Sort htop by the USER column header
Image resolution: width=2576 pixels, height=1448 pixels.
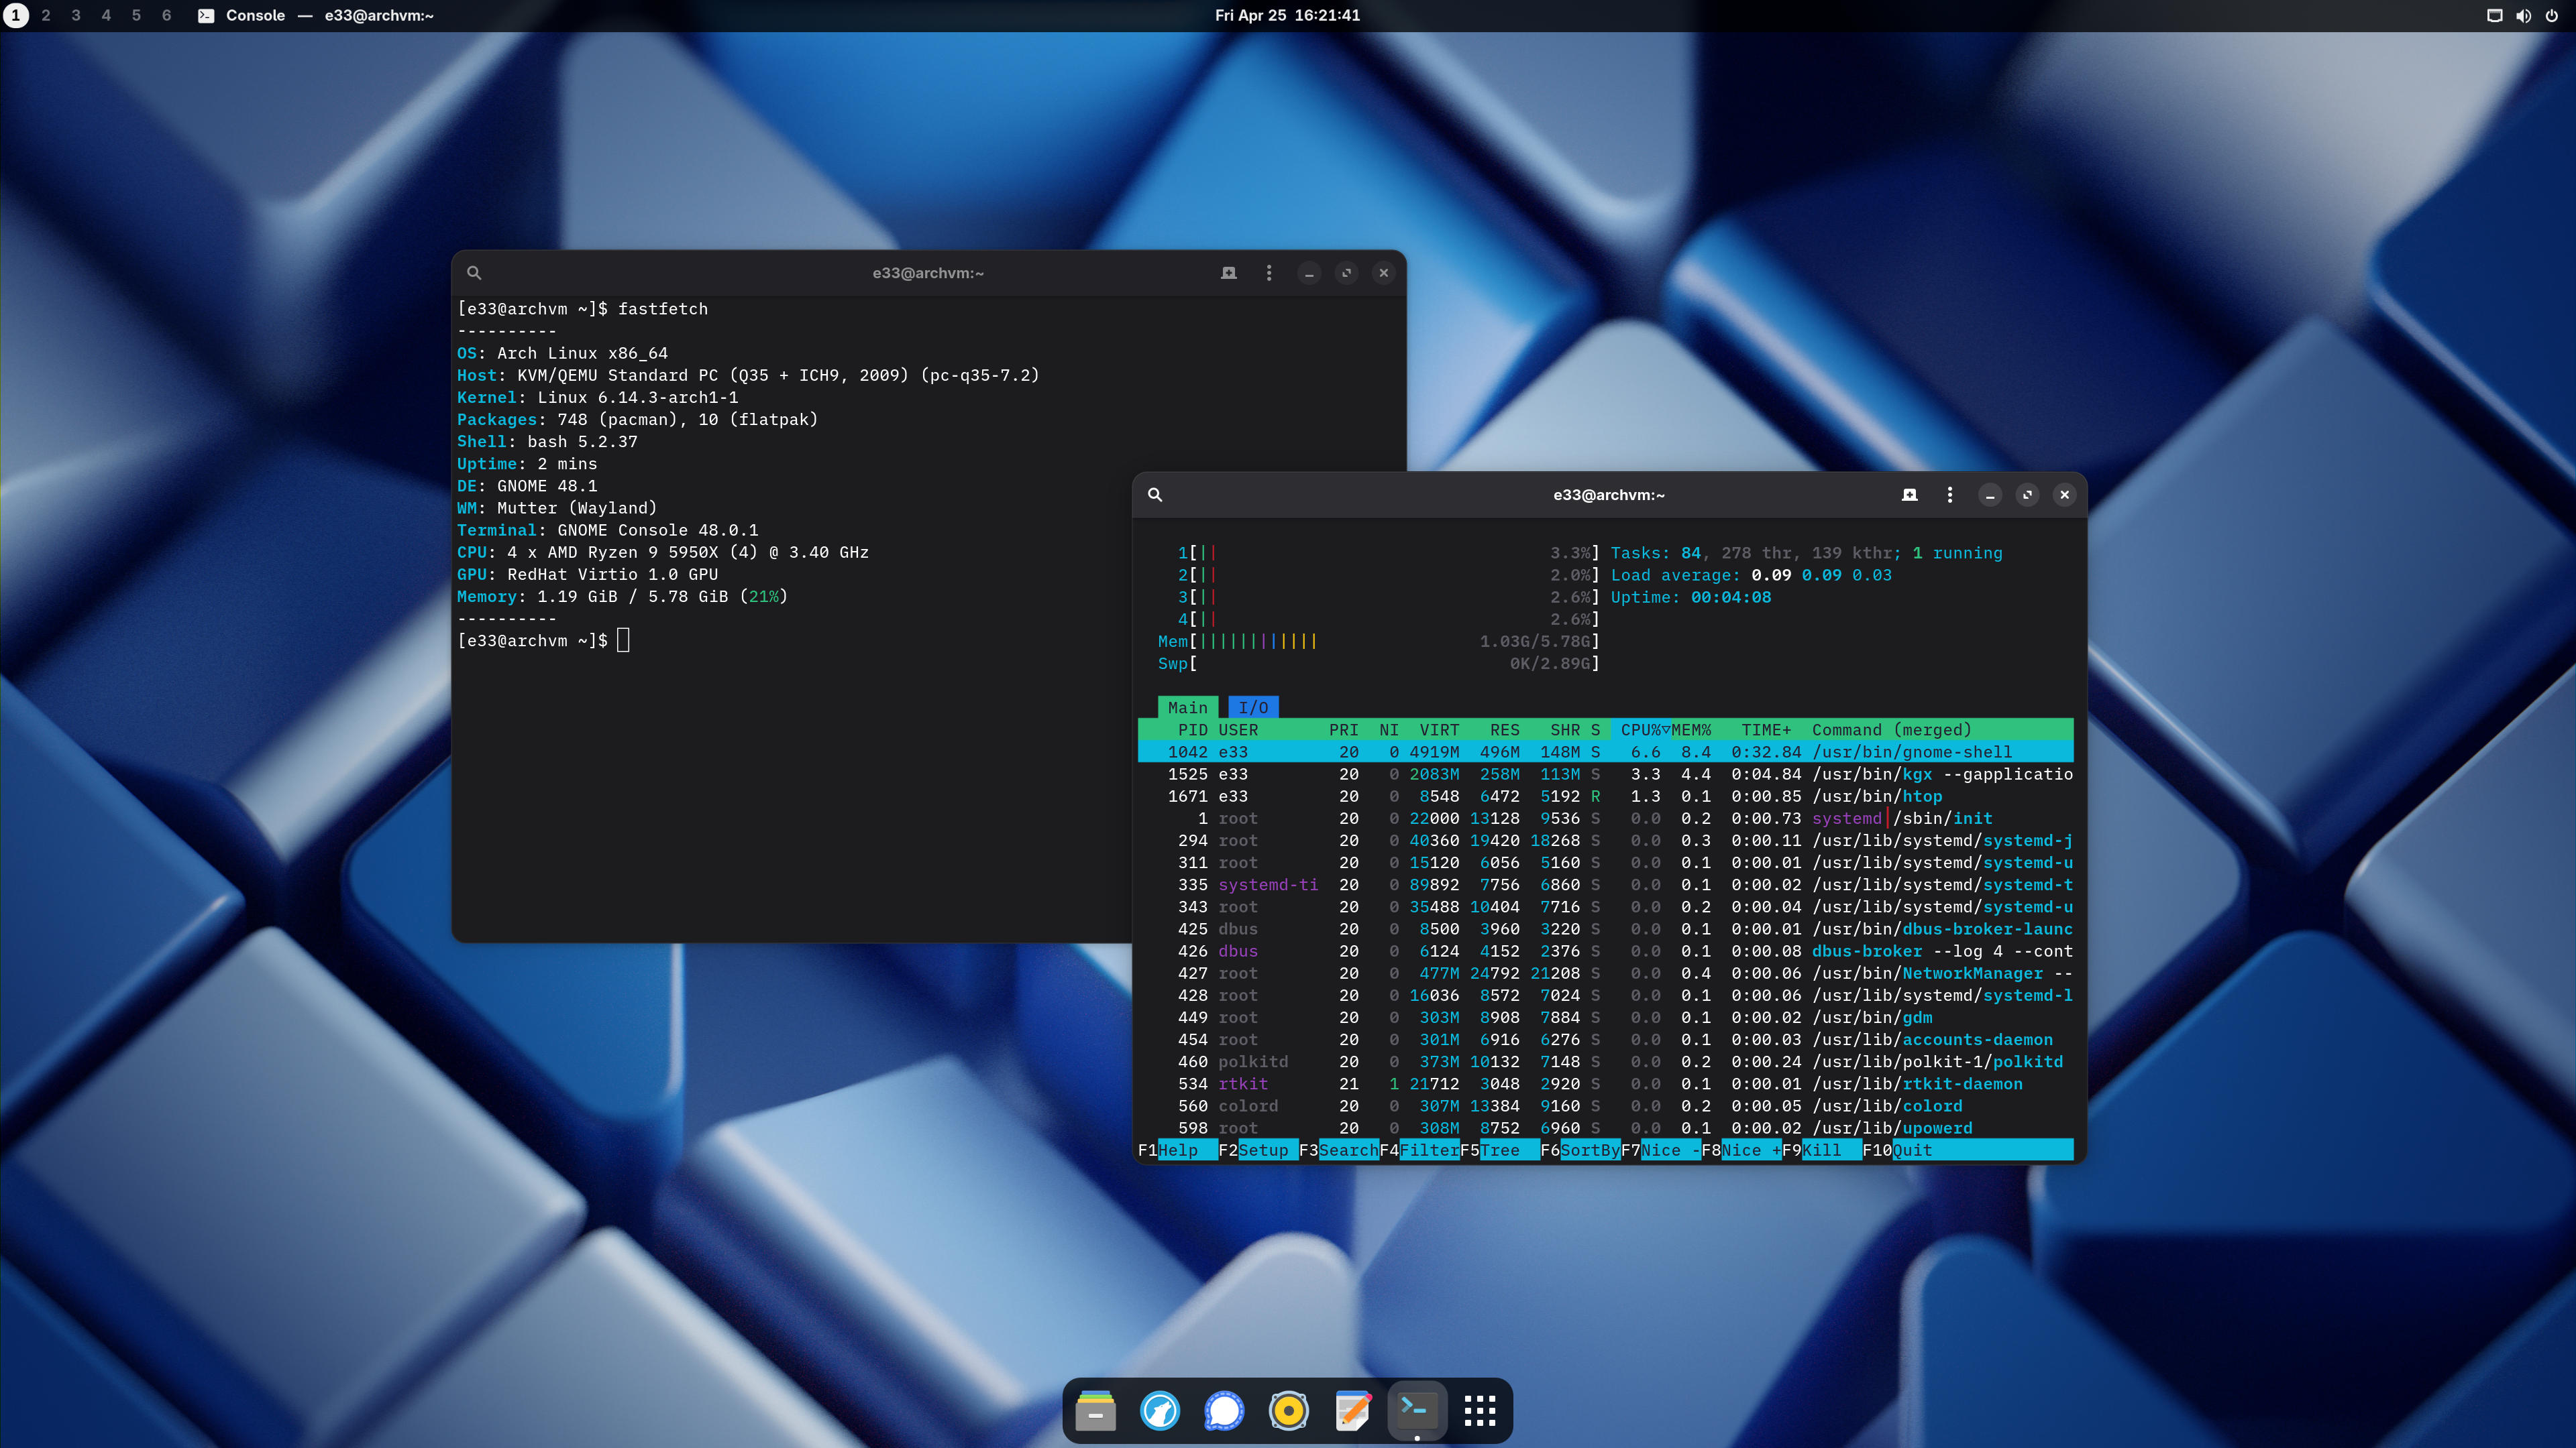[1238, 729]
